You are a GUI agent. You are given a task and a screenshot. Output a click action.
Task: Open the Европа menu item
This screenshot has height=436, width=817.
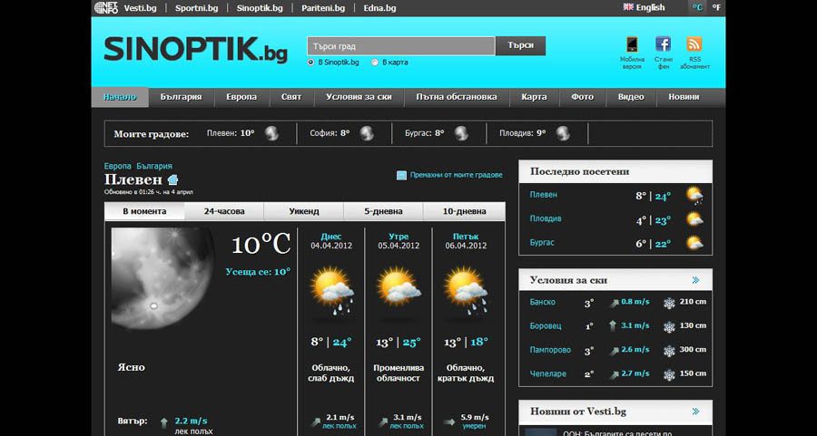point(241,97)
